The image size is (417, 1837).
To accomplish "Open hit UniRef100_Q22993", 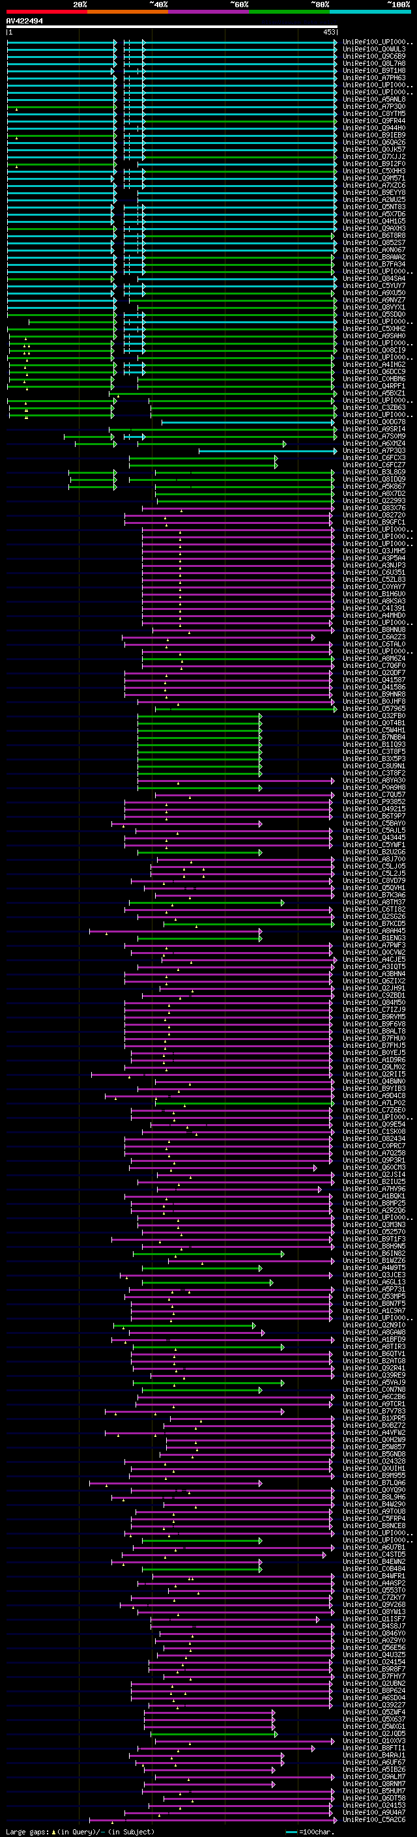I will coord(374,500).
